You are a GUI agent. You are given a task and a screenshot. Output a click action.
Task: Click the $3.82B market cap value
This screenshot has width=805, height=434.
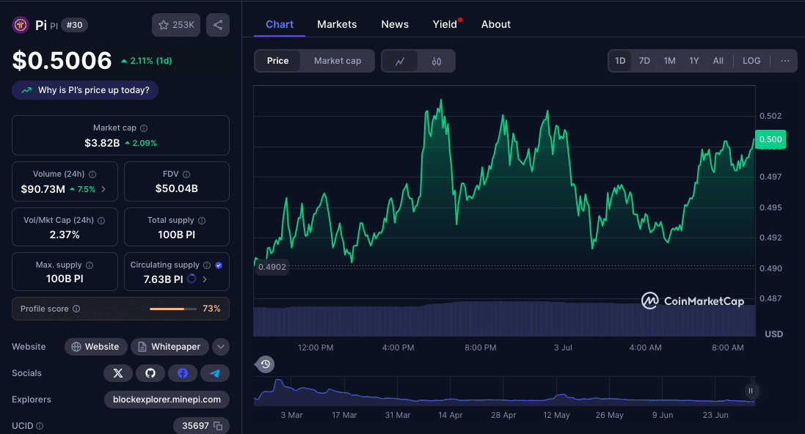(x=102, y=143)
